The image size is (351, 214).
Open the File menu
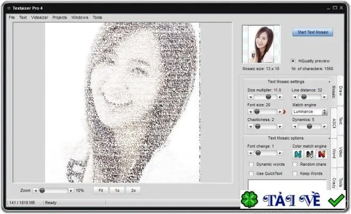(12, 18)
